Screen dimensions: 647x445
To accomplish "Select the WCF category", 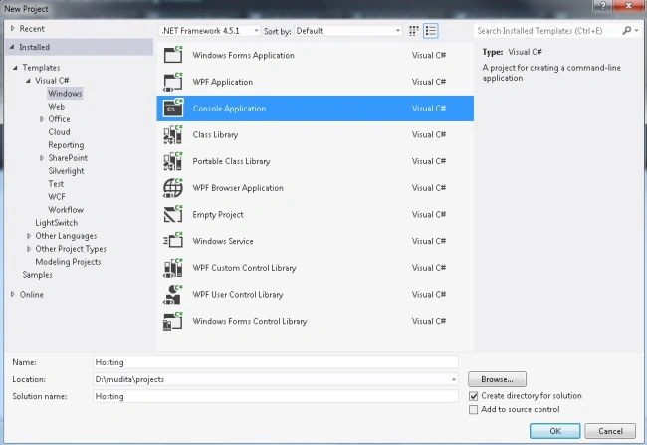I will (x=57, y=197).
